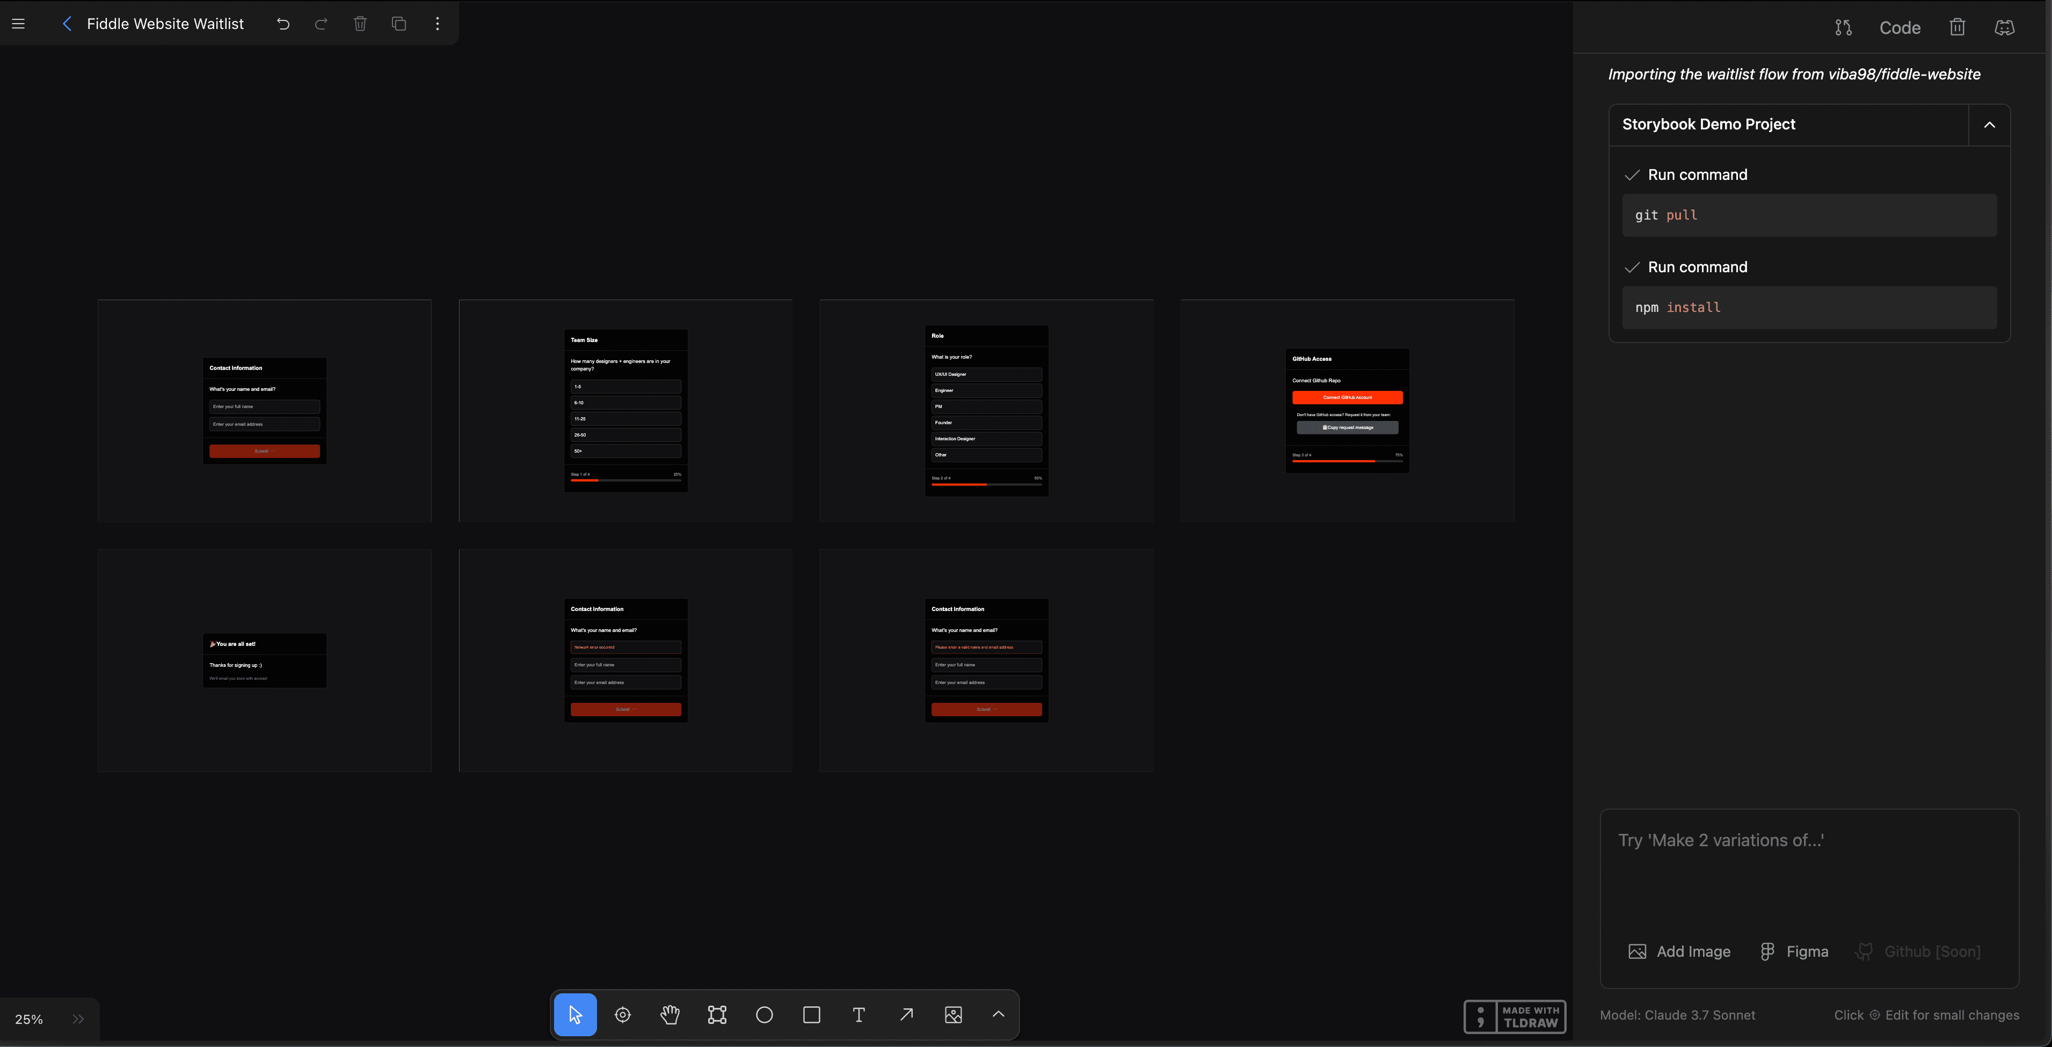Select the 26-50 team size option
The image size is (2052, 1047).
click(x=625, y=435)
